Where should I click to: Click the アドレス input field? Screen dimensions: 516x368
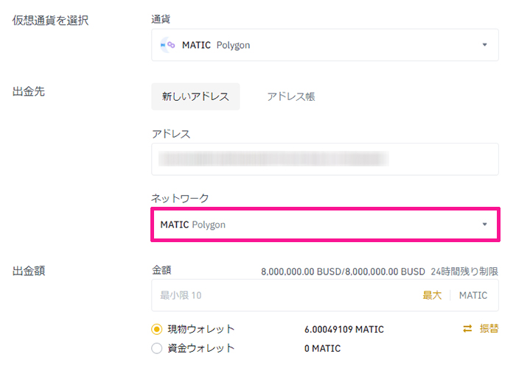point(325,159)
